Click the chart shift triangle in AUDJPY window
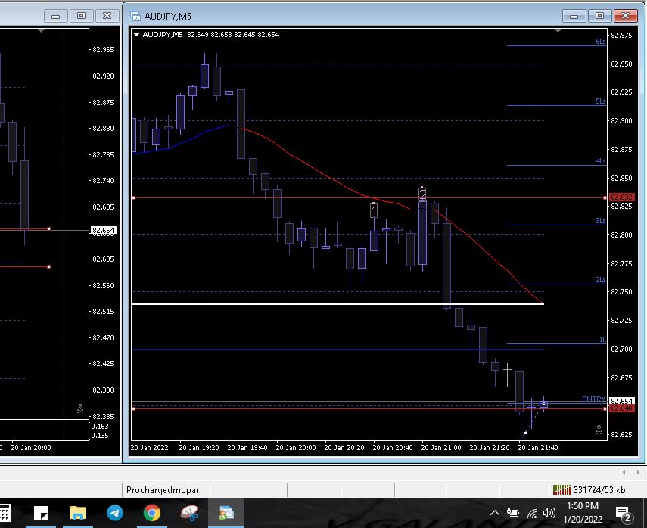 [x=558, y=31]
